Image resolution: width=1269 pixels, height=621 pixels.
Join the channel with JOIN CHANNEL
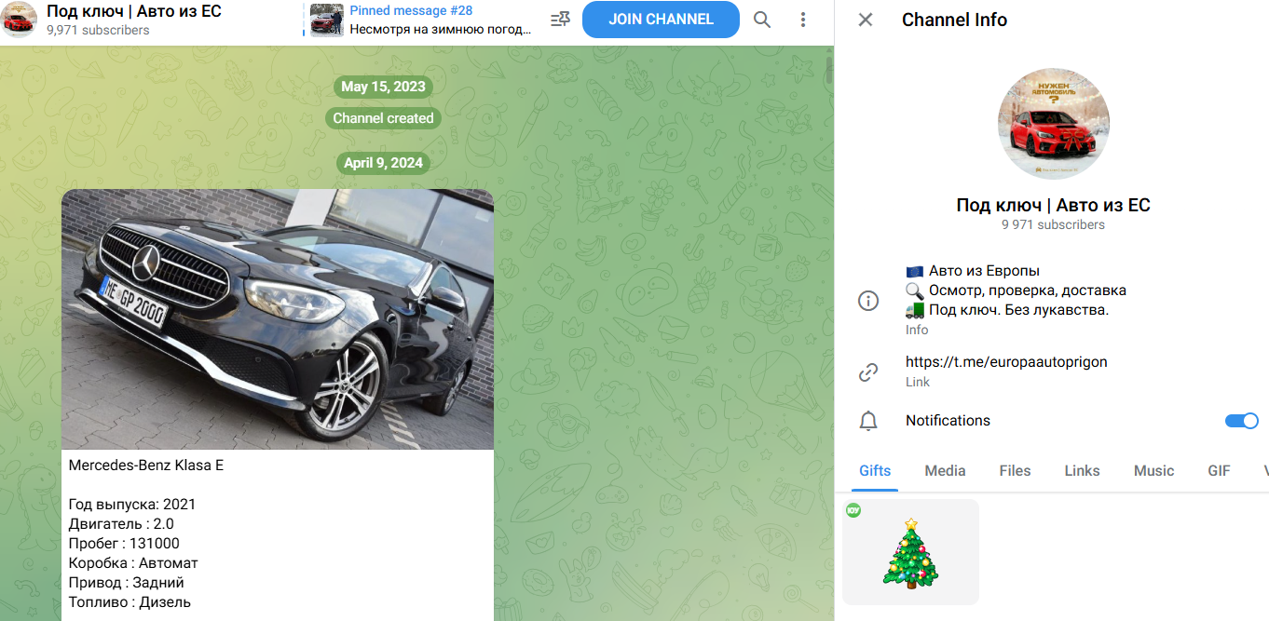click(x=661, y=20)
